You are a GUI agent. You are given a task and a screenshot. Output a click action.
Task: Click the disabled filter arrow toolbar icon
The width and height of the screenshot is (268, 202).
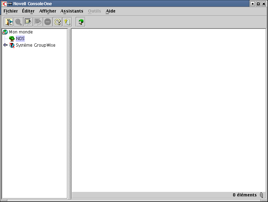coord(38,22)
